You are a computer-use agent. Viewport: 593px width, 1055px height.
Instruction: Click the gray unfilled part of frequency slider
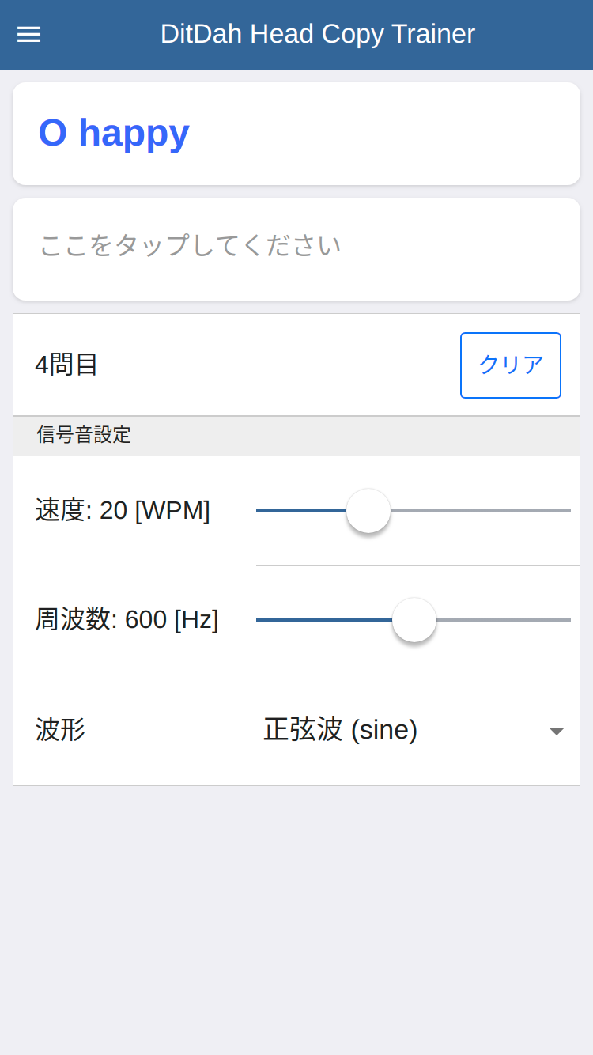click(x=506, y=620)
